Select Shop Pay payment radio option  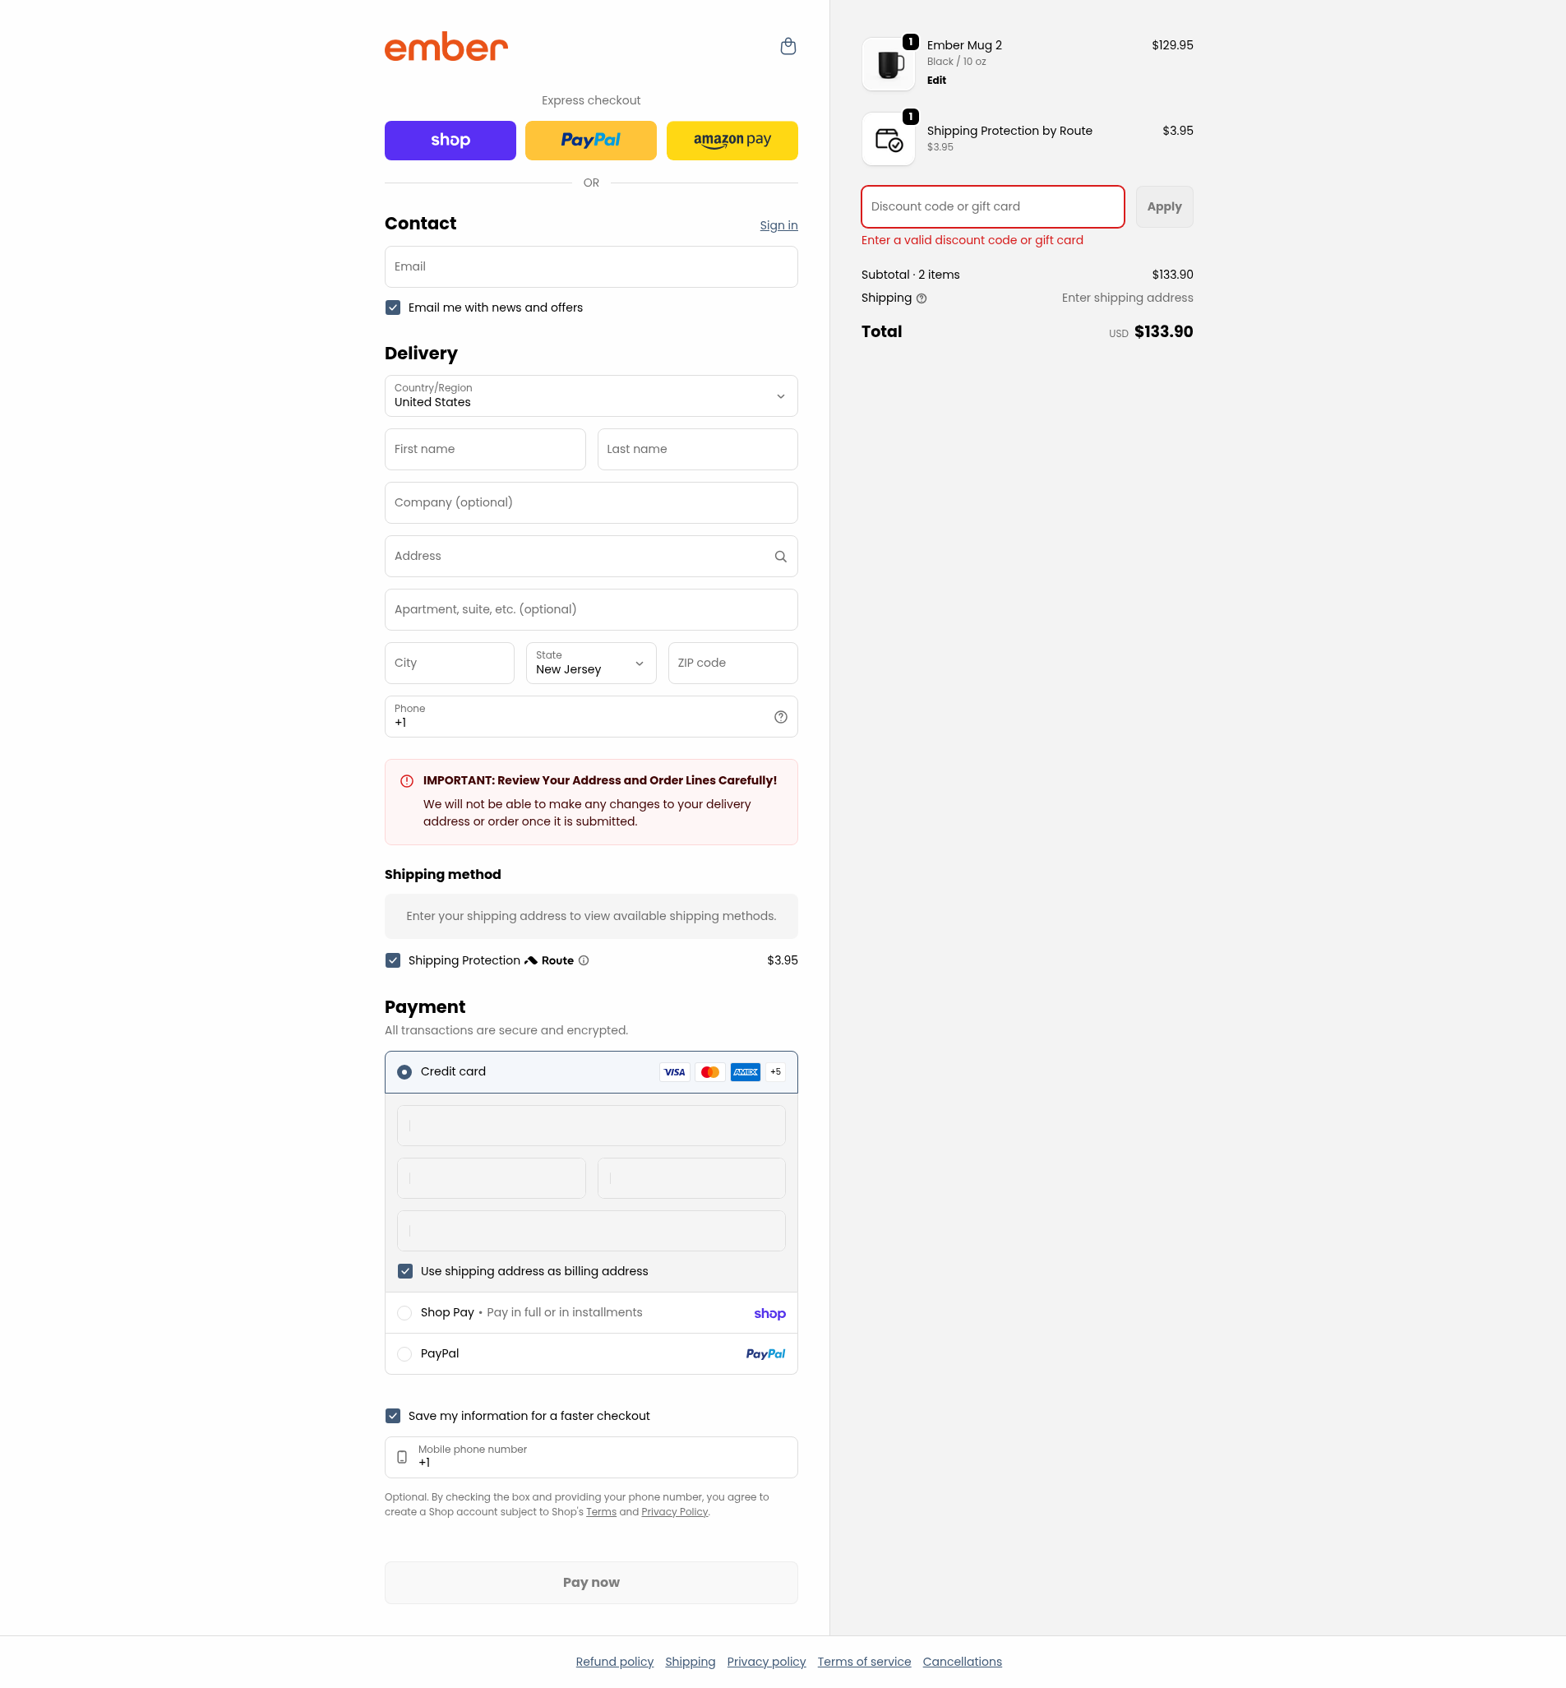point(404,1312)
